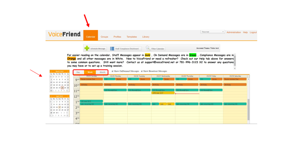Open the Groups tab
Viewport: 299px width, 149px height.
[x=104, y=37]
